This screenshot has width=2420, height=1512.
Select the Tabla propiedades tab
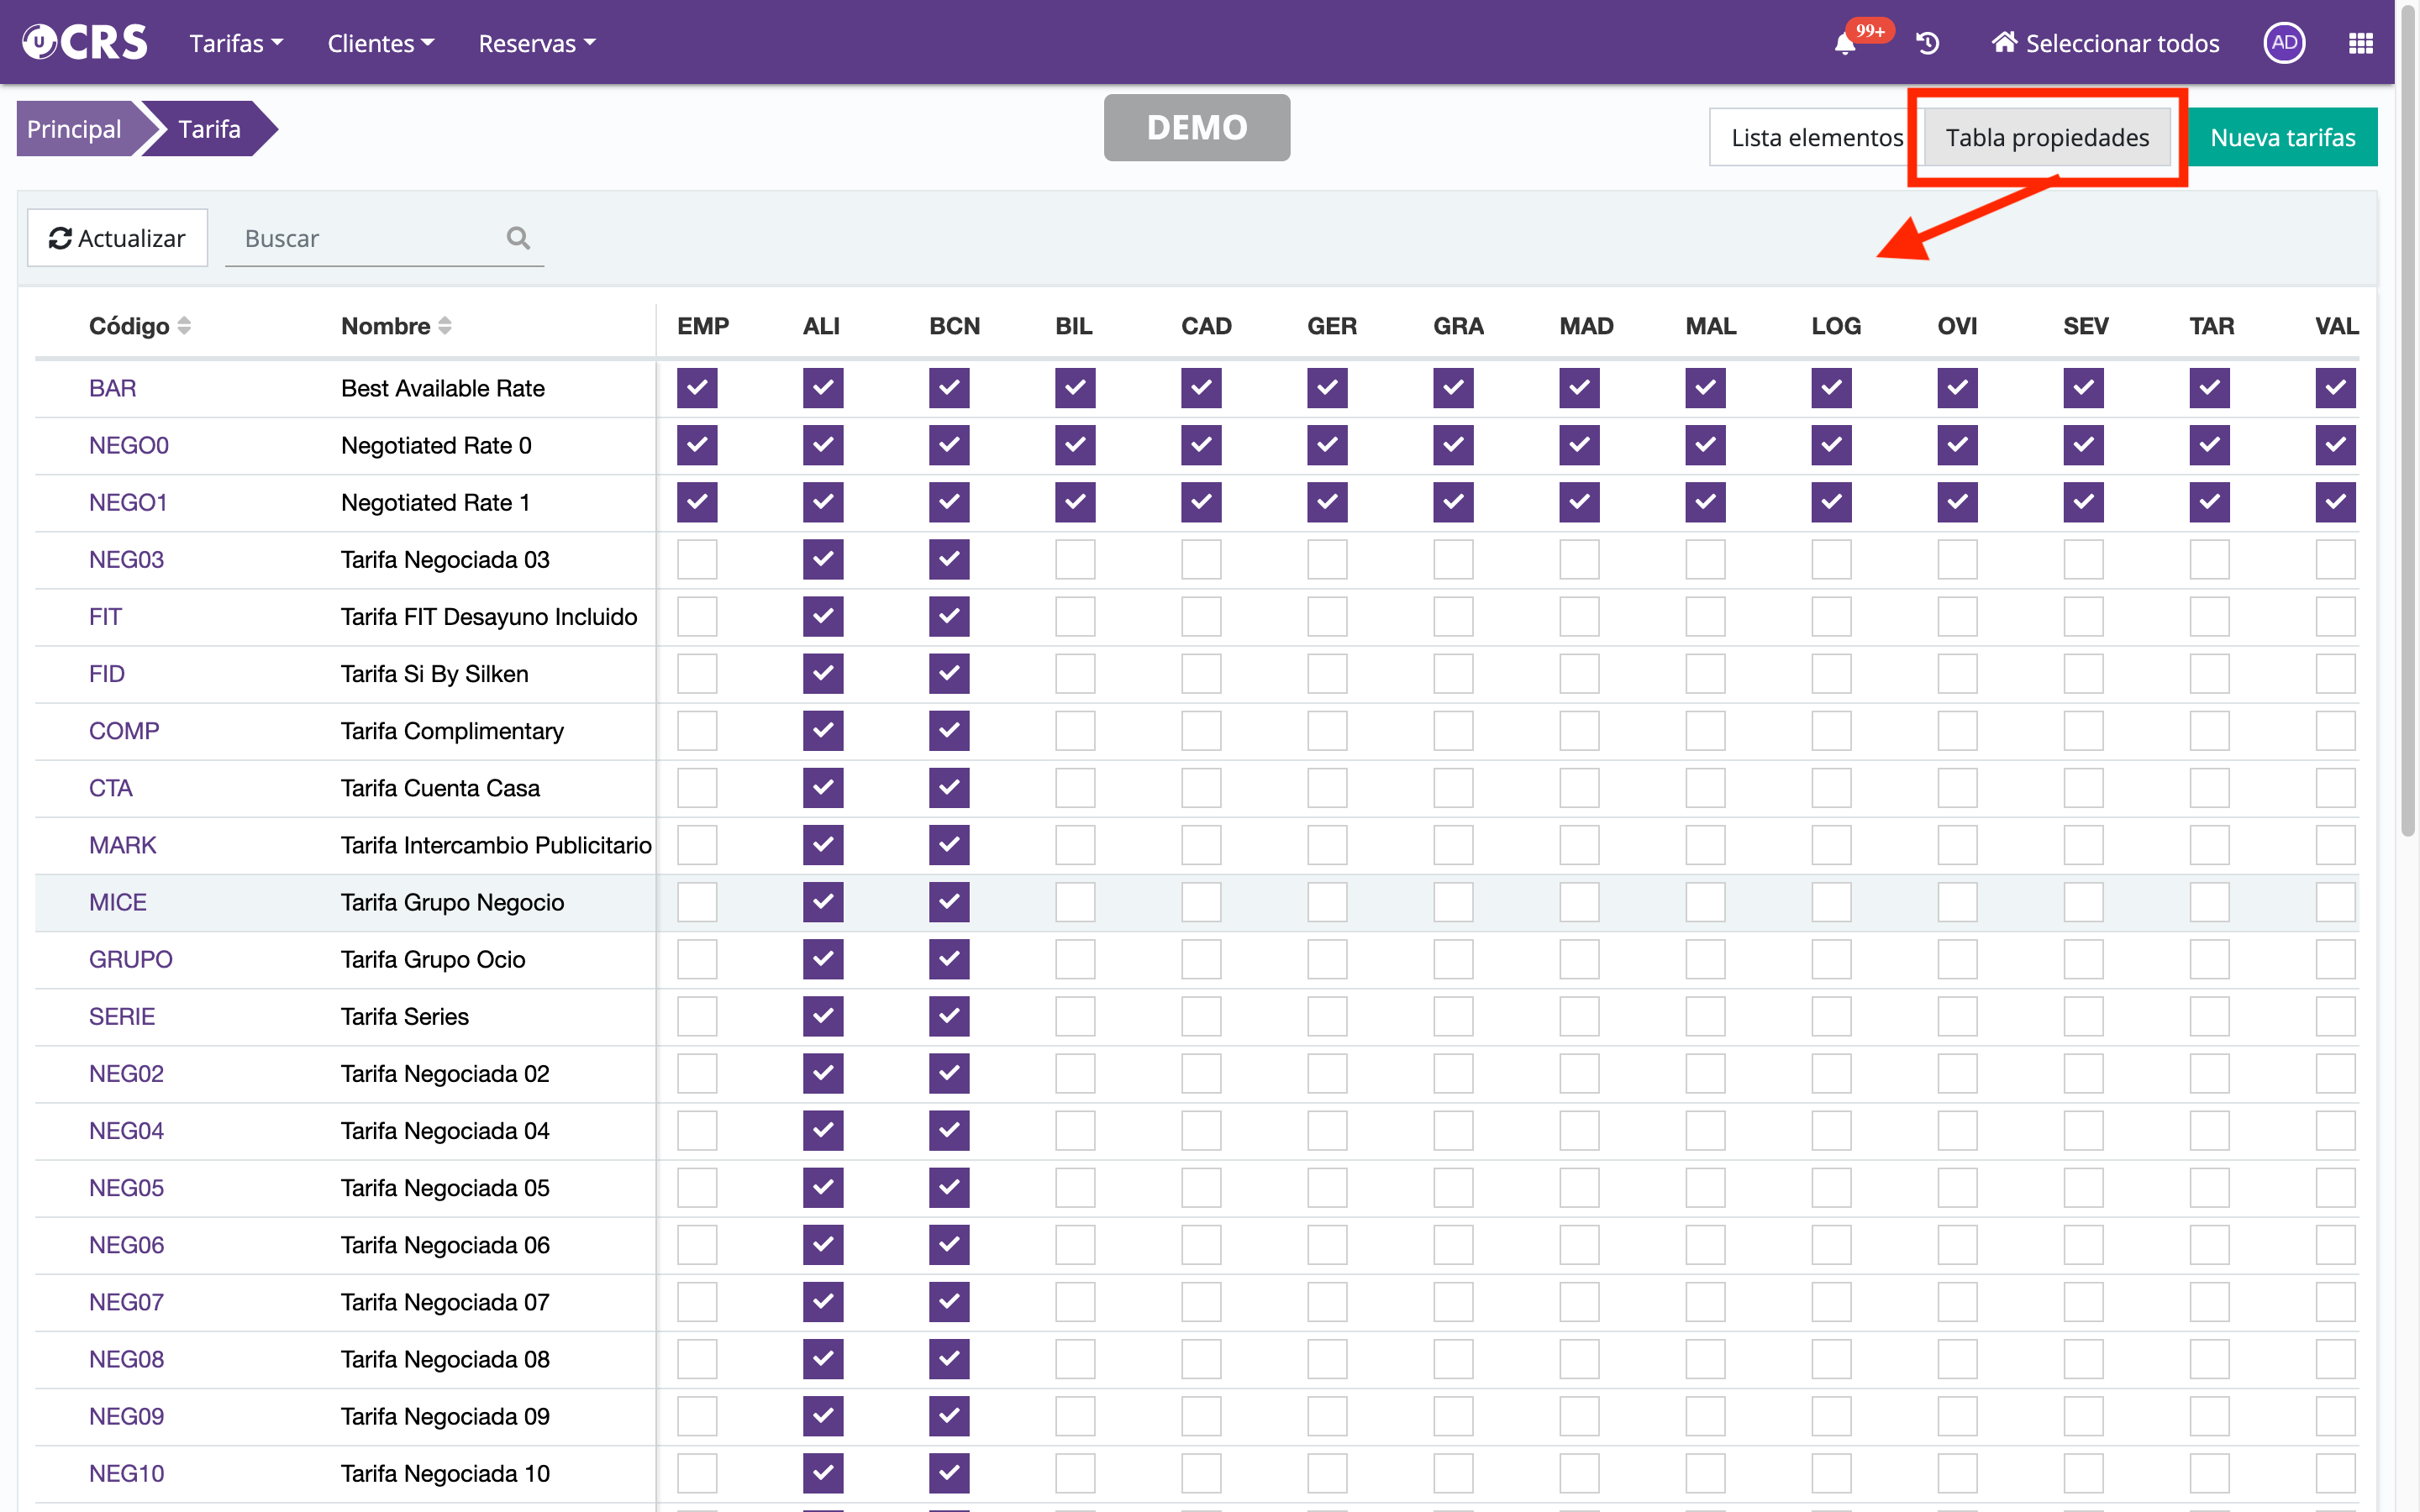tap(2046, 138)
